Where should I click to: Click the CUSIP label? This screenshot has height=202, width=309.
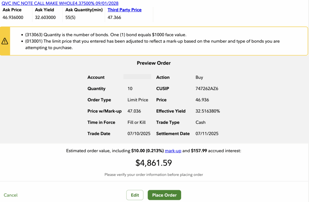(163, 89)
